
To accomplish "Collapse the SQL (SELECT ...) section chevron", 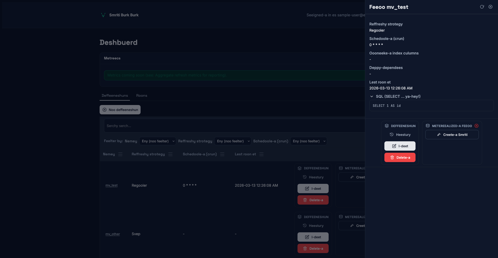I will coord(372,96).
